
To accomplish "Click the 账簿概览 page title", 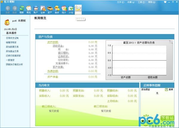I will click(40, 18).
